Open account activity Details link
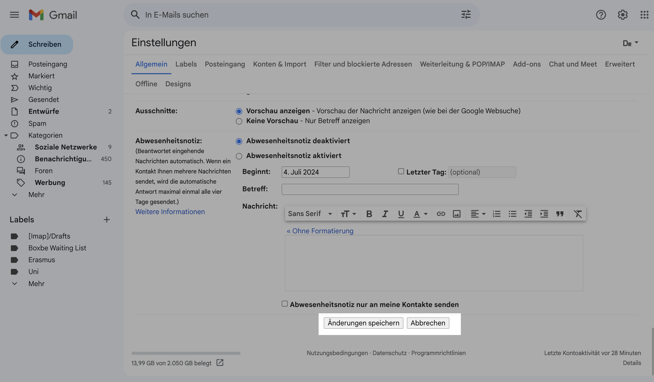Screen dimensions: 654x382 point(632,363)
